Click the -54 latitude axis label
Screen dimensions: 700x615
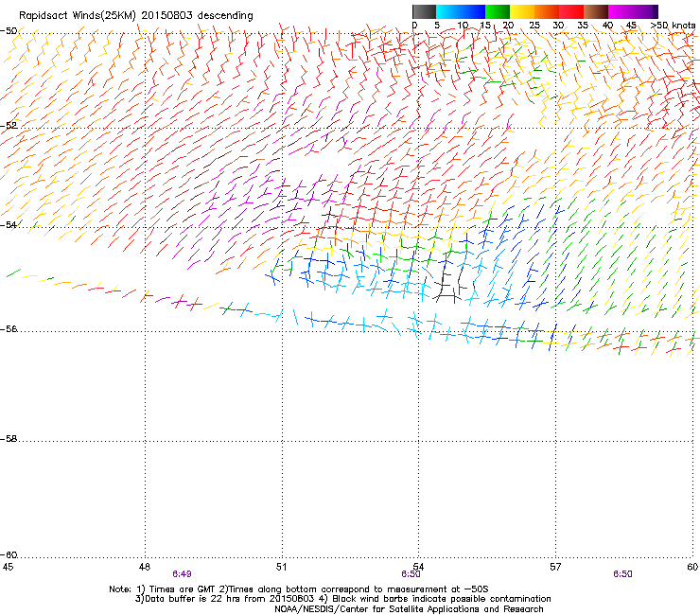pos(9,224)
